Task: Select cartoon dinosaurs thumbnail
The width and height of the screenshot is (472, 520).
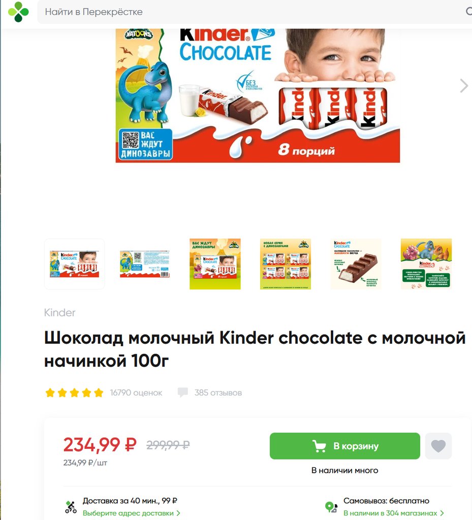Action: click(426, 264)
